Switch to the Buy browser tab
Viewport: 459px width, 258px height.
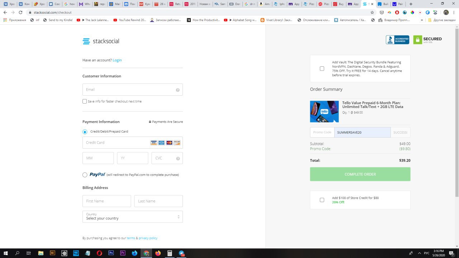pos(338,4)
